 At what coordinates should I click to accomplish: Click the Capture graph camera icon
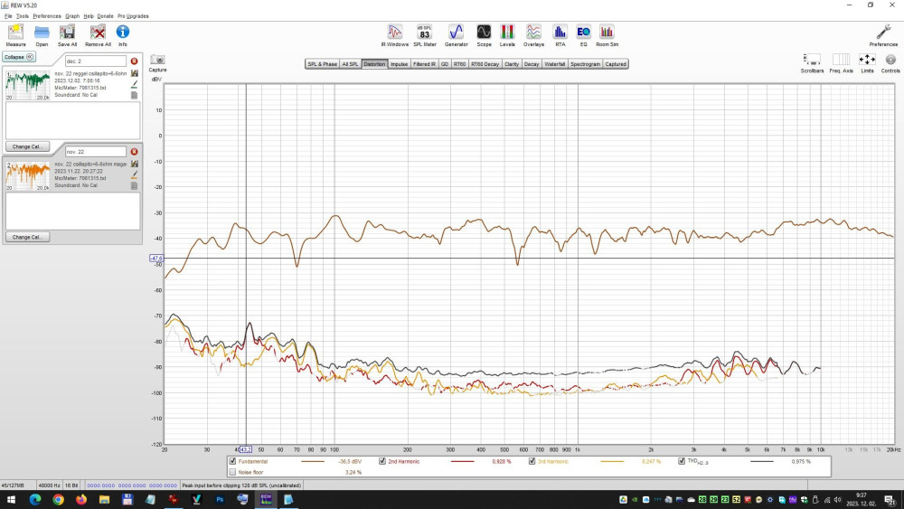point(157,61)
